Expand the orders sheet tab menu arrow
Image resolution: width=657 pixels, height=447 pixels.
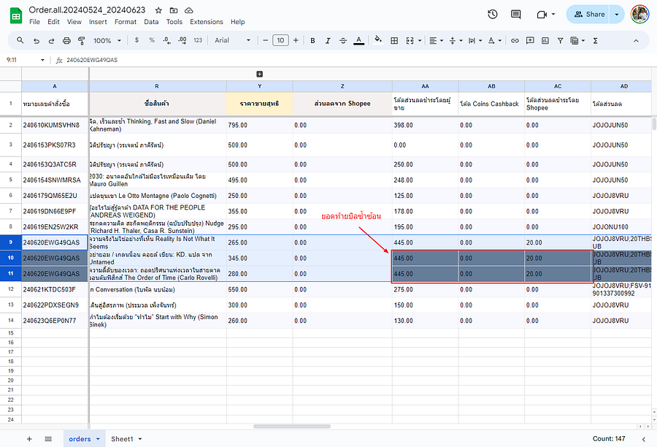pyautogui.click(x=98, y=439)
